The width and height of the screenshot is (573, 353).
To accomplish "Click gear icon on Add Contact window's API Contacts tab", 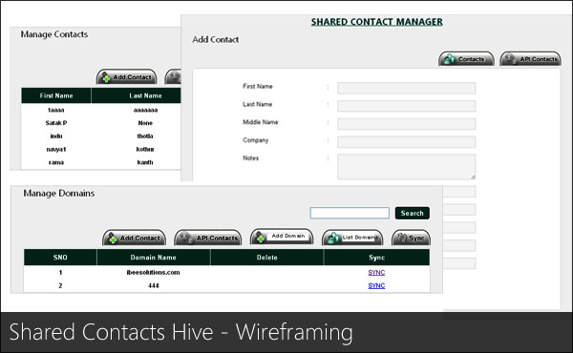I will (x=511, y=59).
